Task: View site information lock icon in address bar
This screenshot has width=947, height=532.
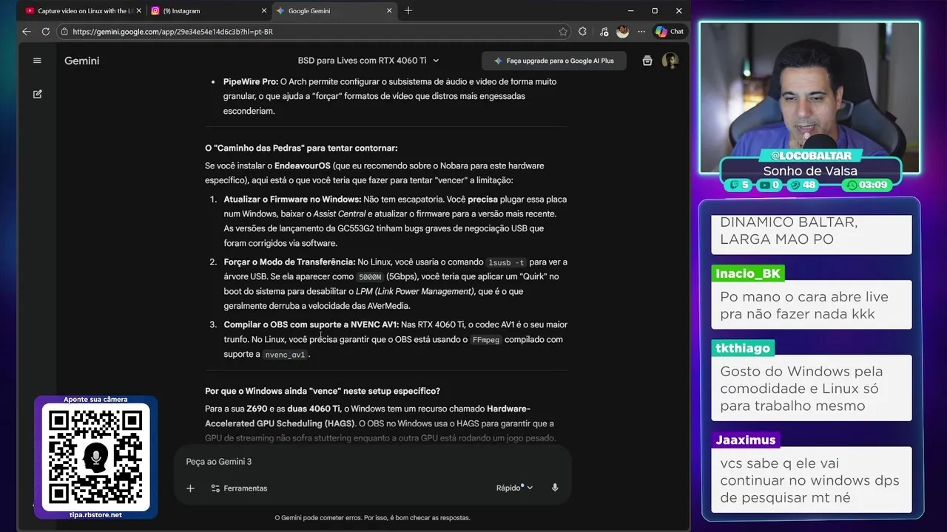Action: pos(64,32)
